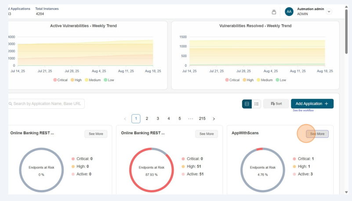This screenshot has height=201, width=352.
Task: Switch to card grid view
Action: pyautogui.click(x=247, y=104)
